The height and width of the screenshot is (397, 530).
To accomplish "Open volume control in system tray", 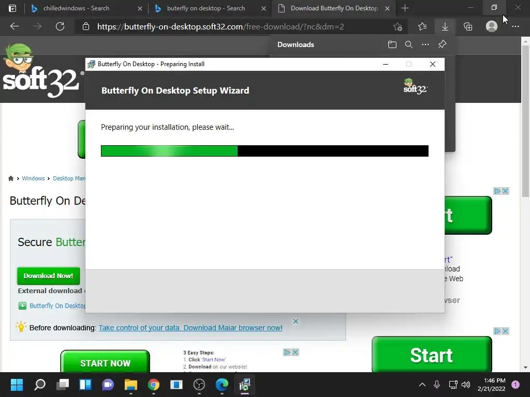I will coord(466,385).
